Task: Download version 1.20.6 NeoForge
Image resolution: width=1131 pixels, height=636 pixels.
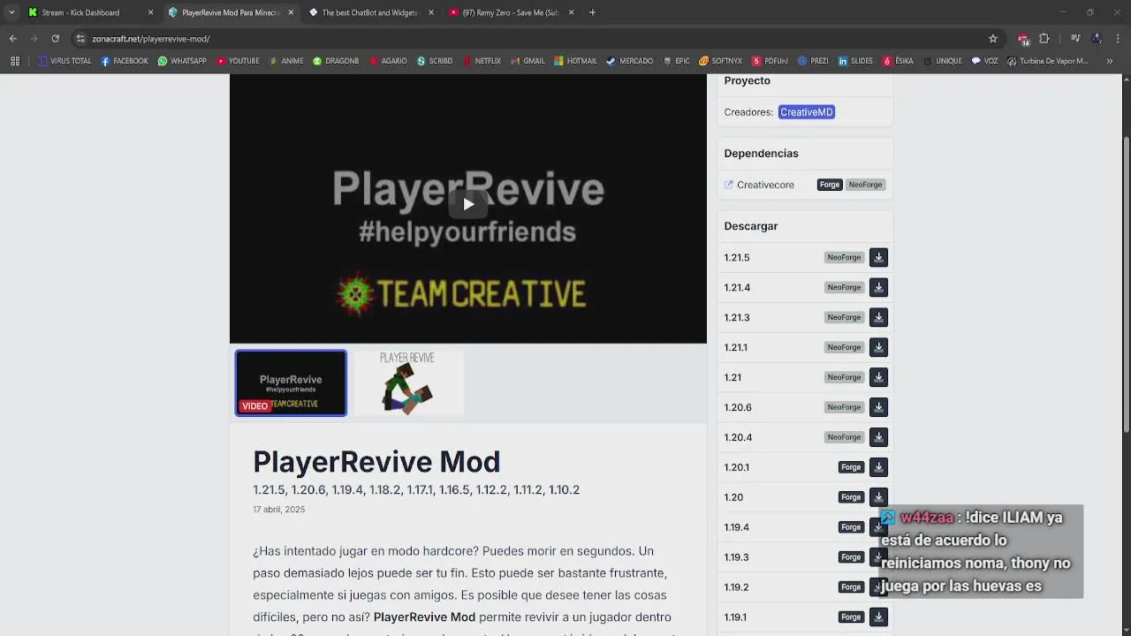Action: [x=878, y=407]
